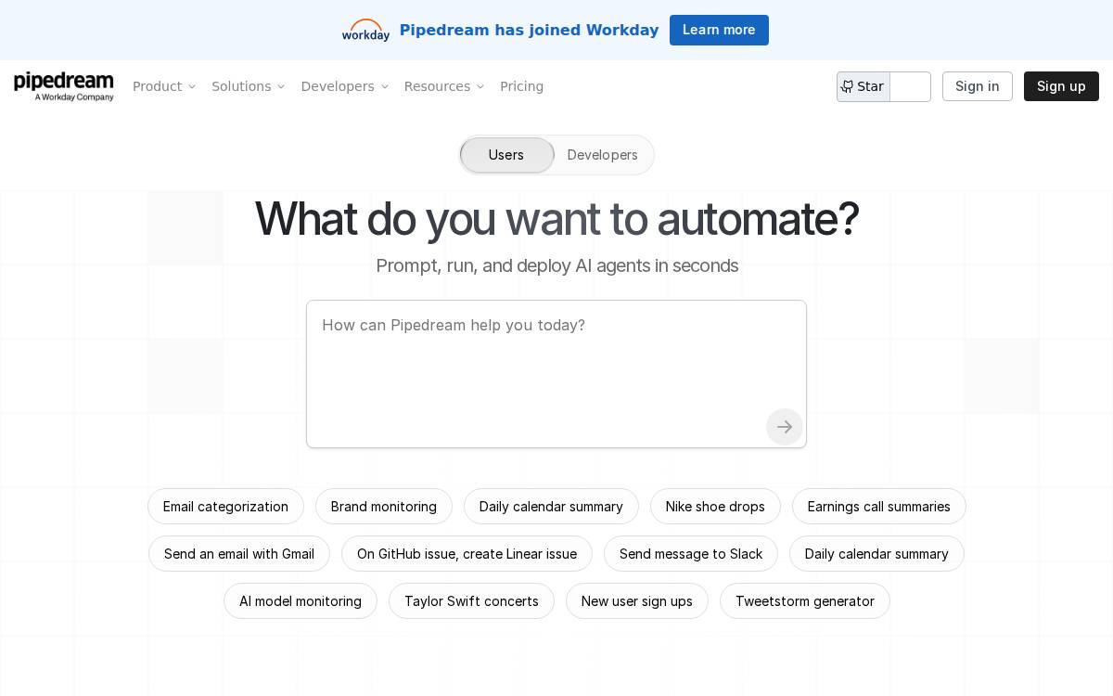
Task: Choose On GitHub issue, create Linear issue
Action: (467, 554)
